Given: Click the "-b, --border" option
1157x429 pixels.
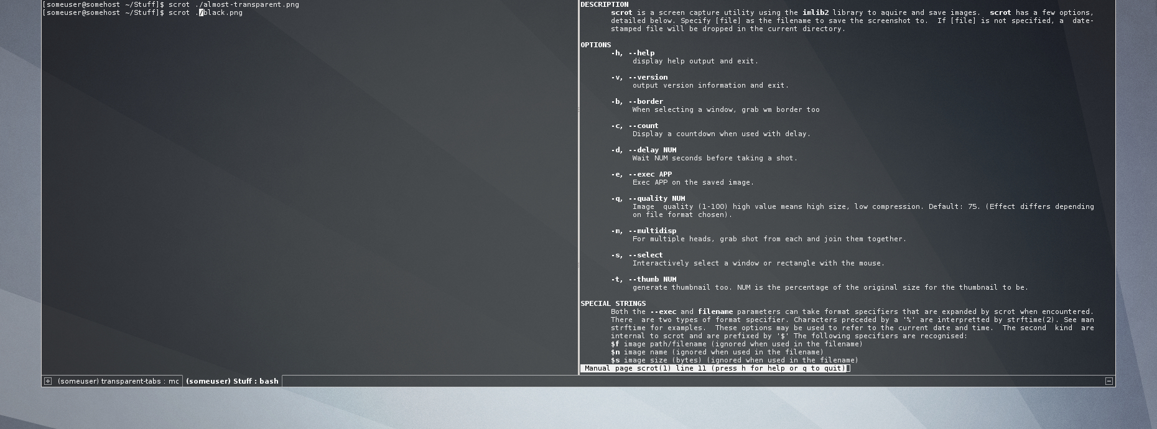Looking at the screenshot, I should [637, 101].
